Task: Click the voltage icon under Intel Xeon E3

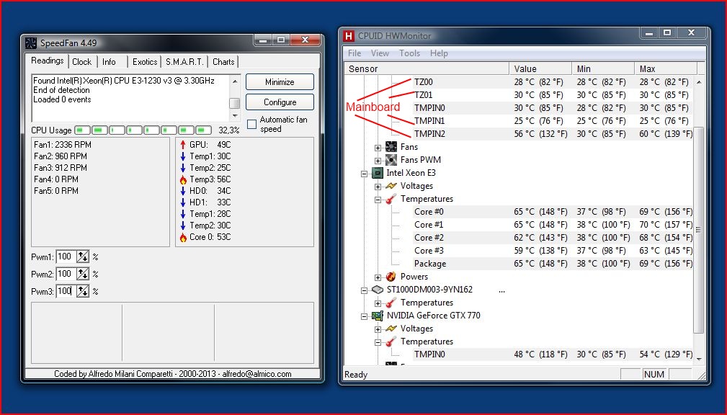Action: coord(391,186)
